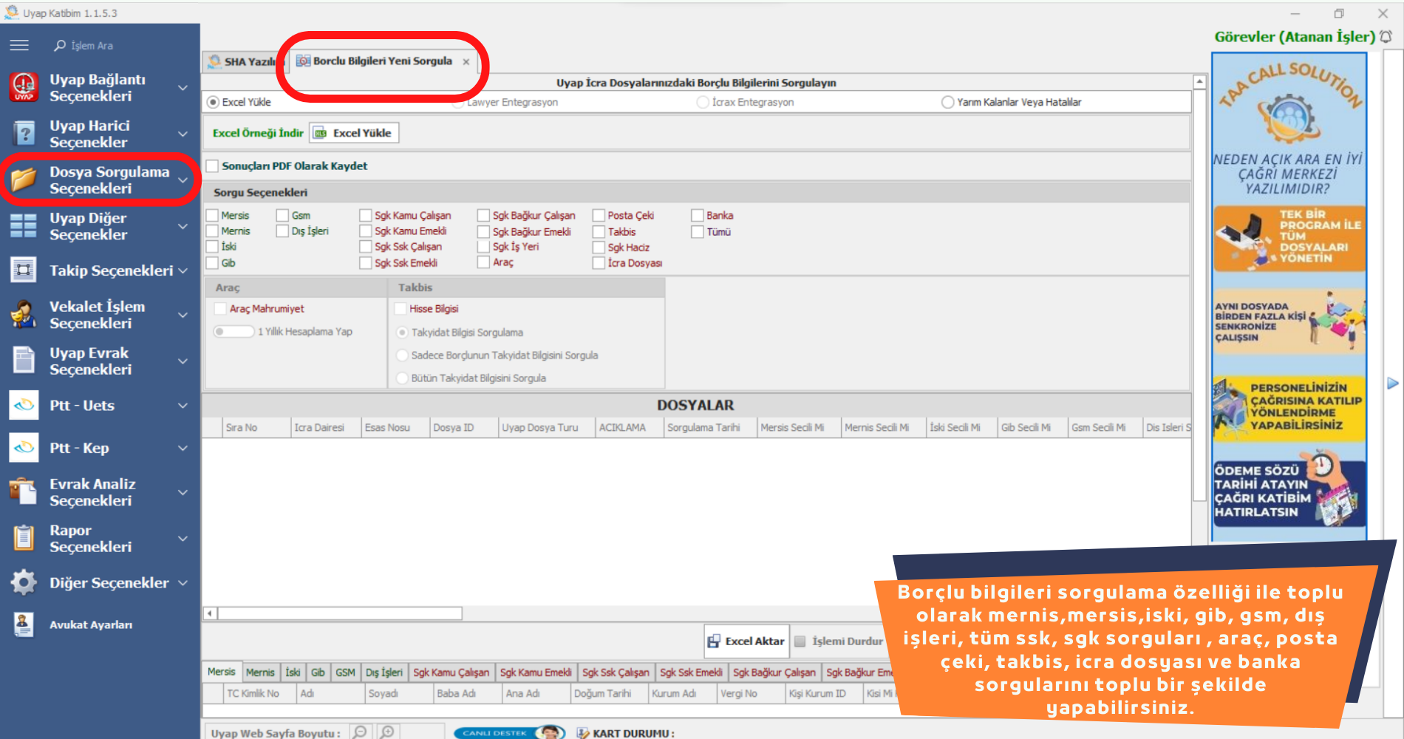Open Görevler (Atanan İşler) link
Image resolution: width=1404 pixels, height=739 pixels.
[1295, 36]
